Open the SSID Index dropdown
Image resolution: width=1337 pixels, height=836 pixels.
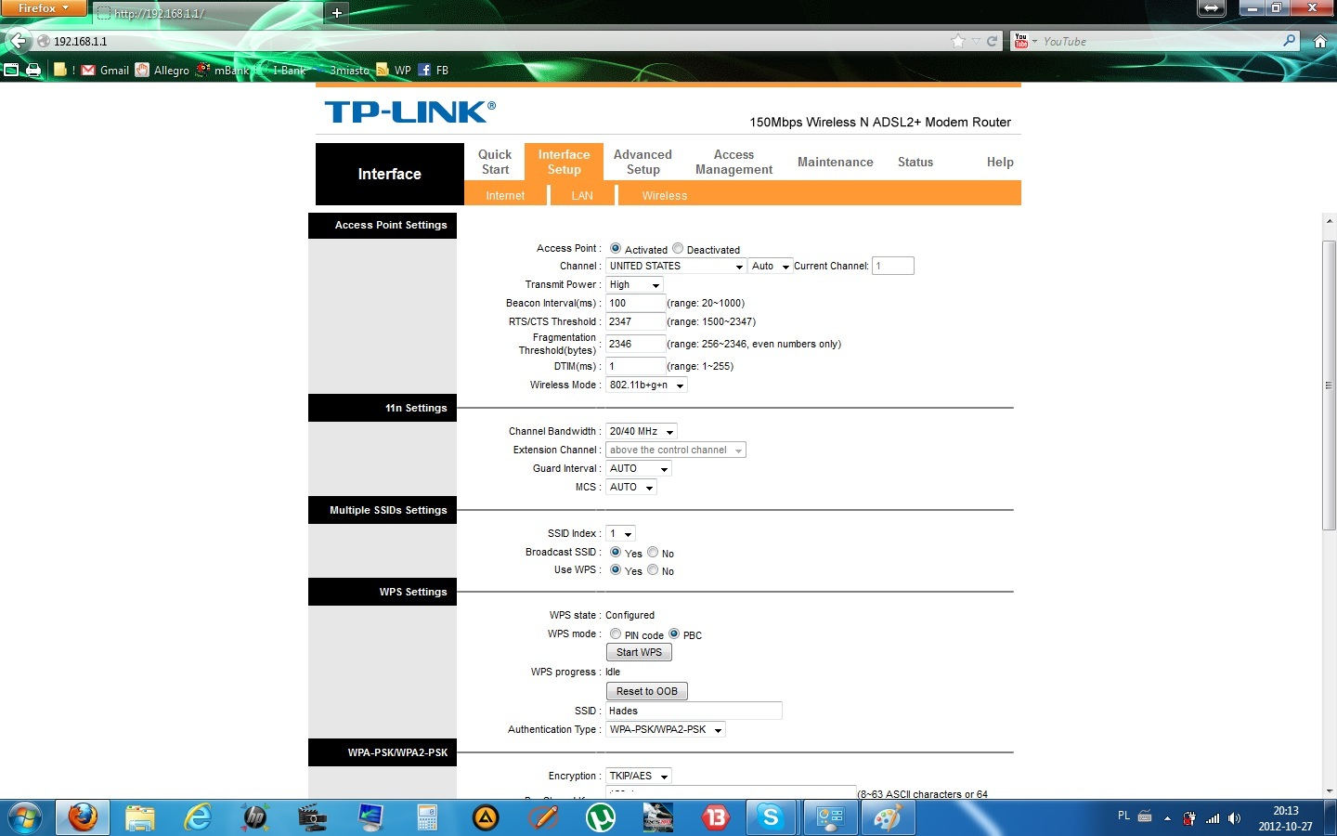pyautogui.click(x=620, y=533)
